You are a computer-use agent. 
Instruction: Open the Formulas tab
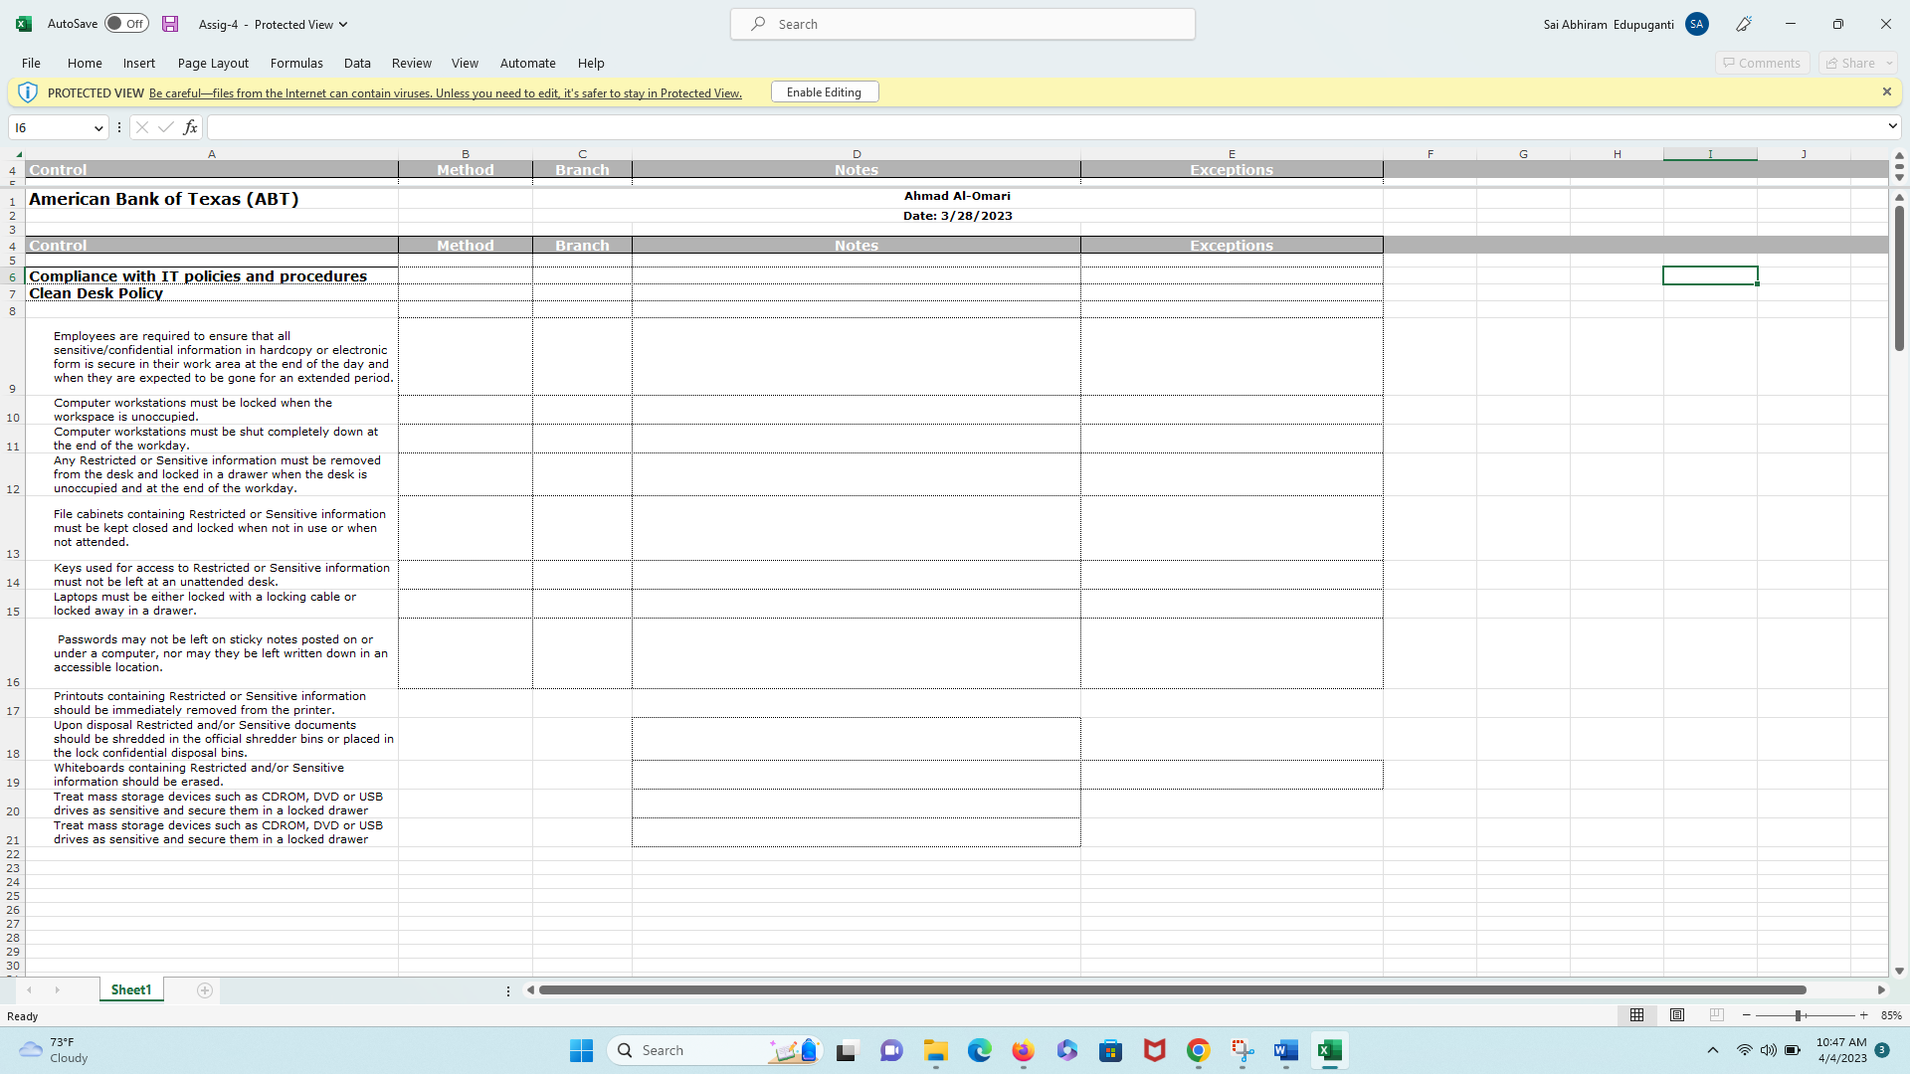click(296, 63)
